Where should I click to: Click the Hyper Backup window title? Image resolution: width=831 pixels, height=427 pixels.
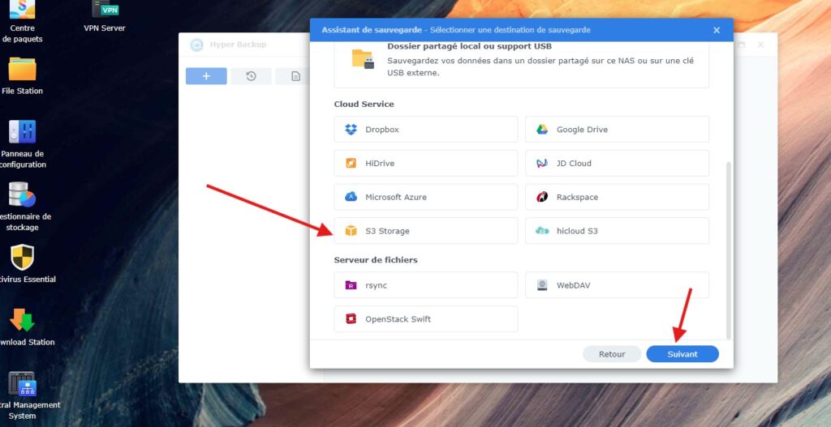pos(238,45)
